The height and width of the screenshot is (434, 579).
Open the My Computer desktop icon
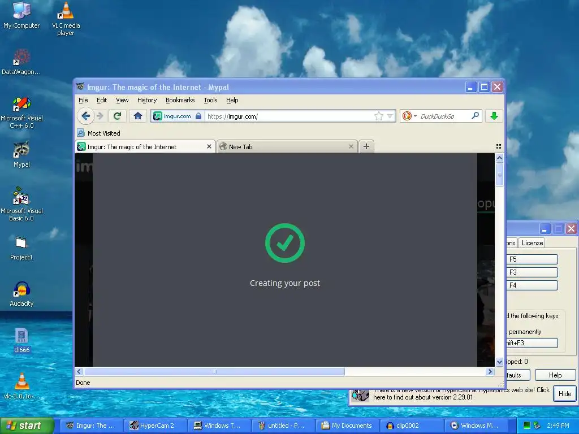click(x=21, y=15)
